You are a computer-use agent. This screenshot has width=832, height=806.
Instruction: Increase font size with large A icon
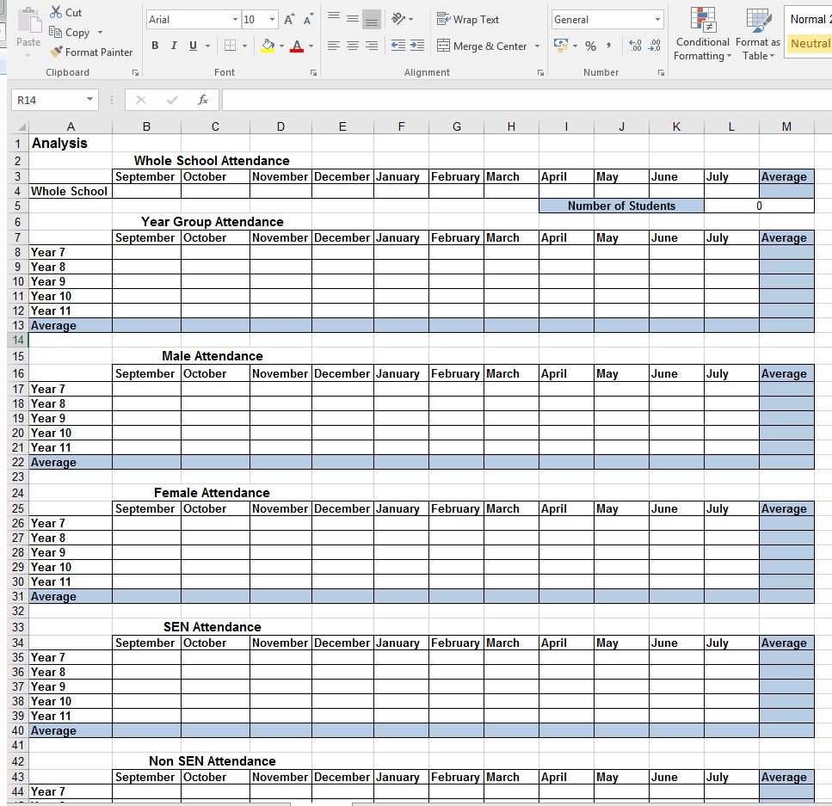(x=289, y=20)
